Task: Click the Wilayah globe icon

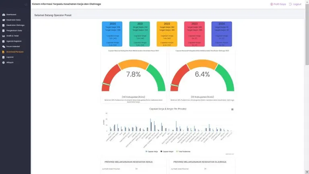Action: pos(3,62)
